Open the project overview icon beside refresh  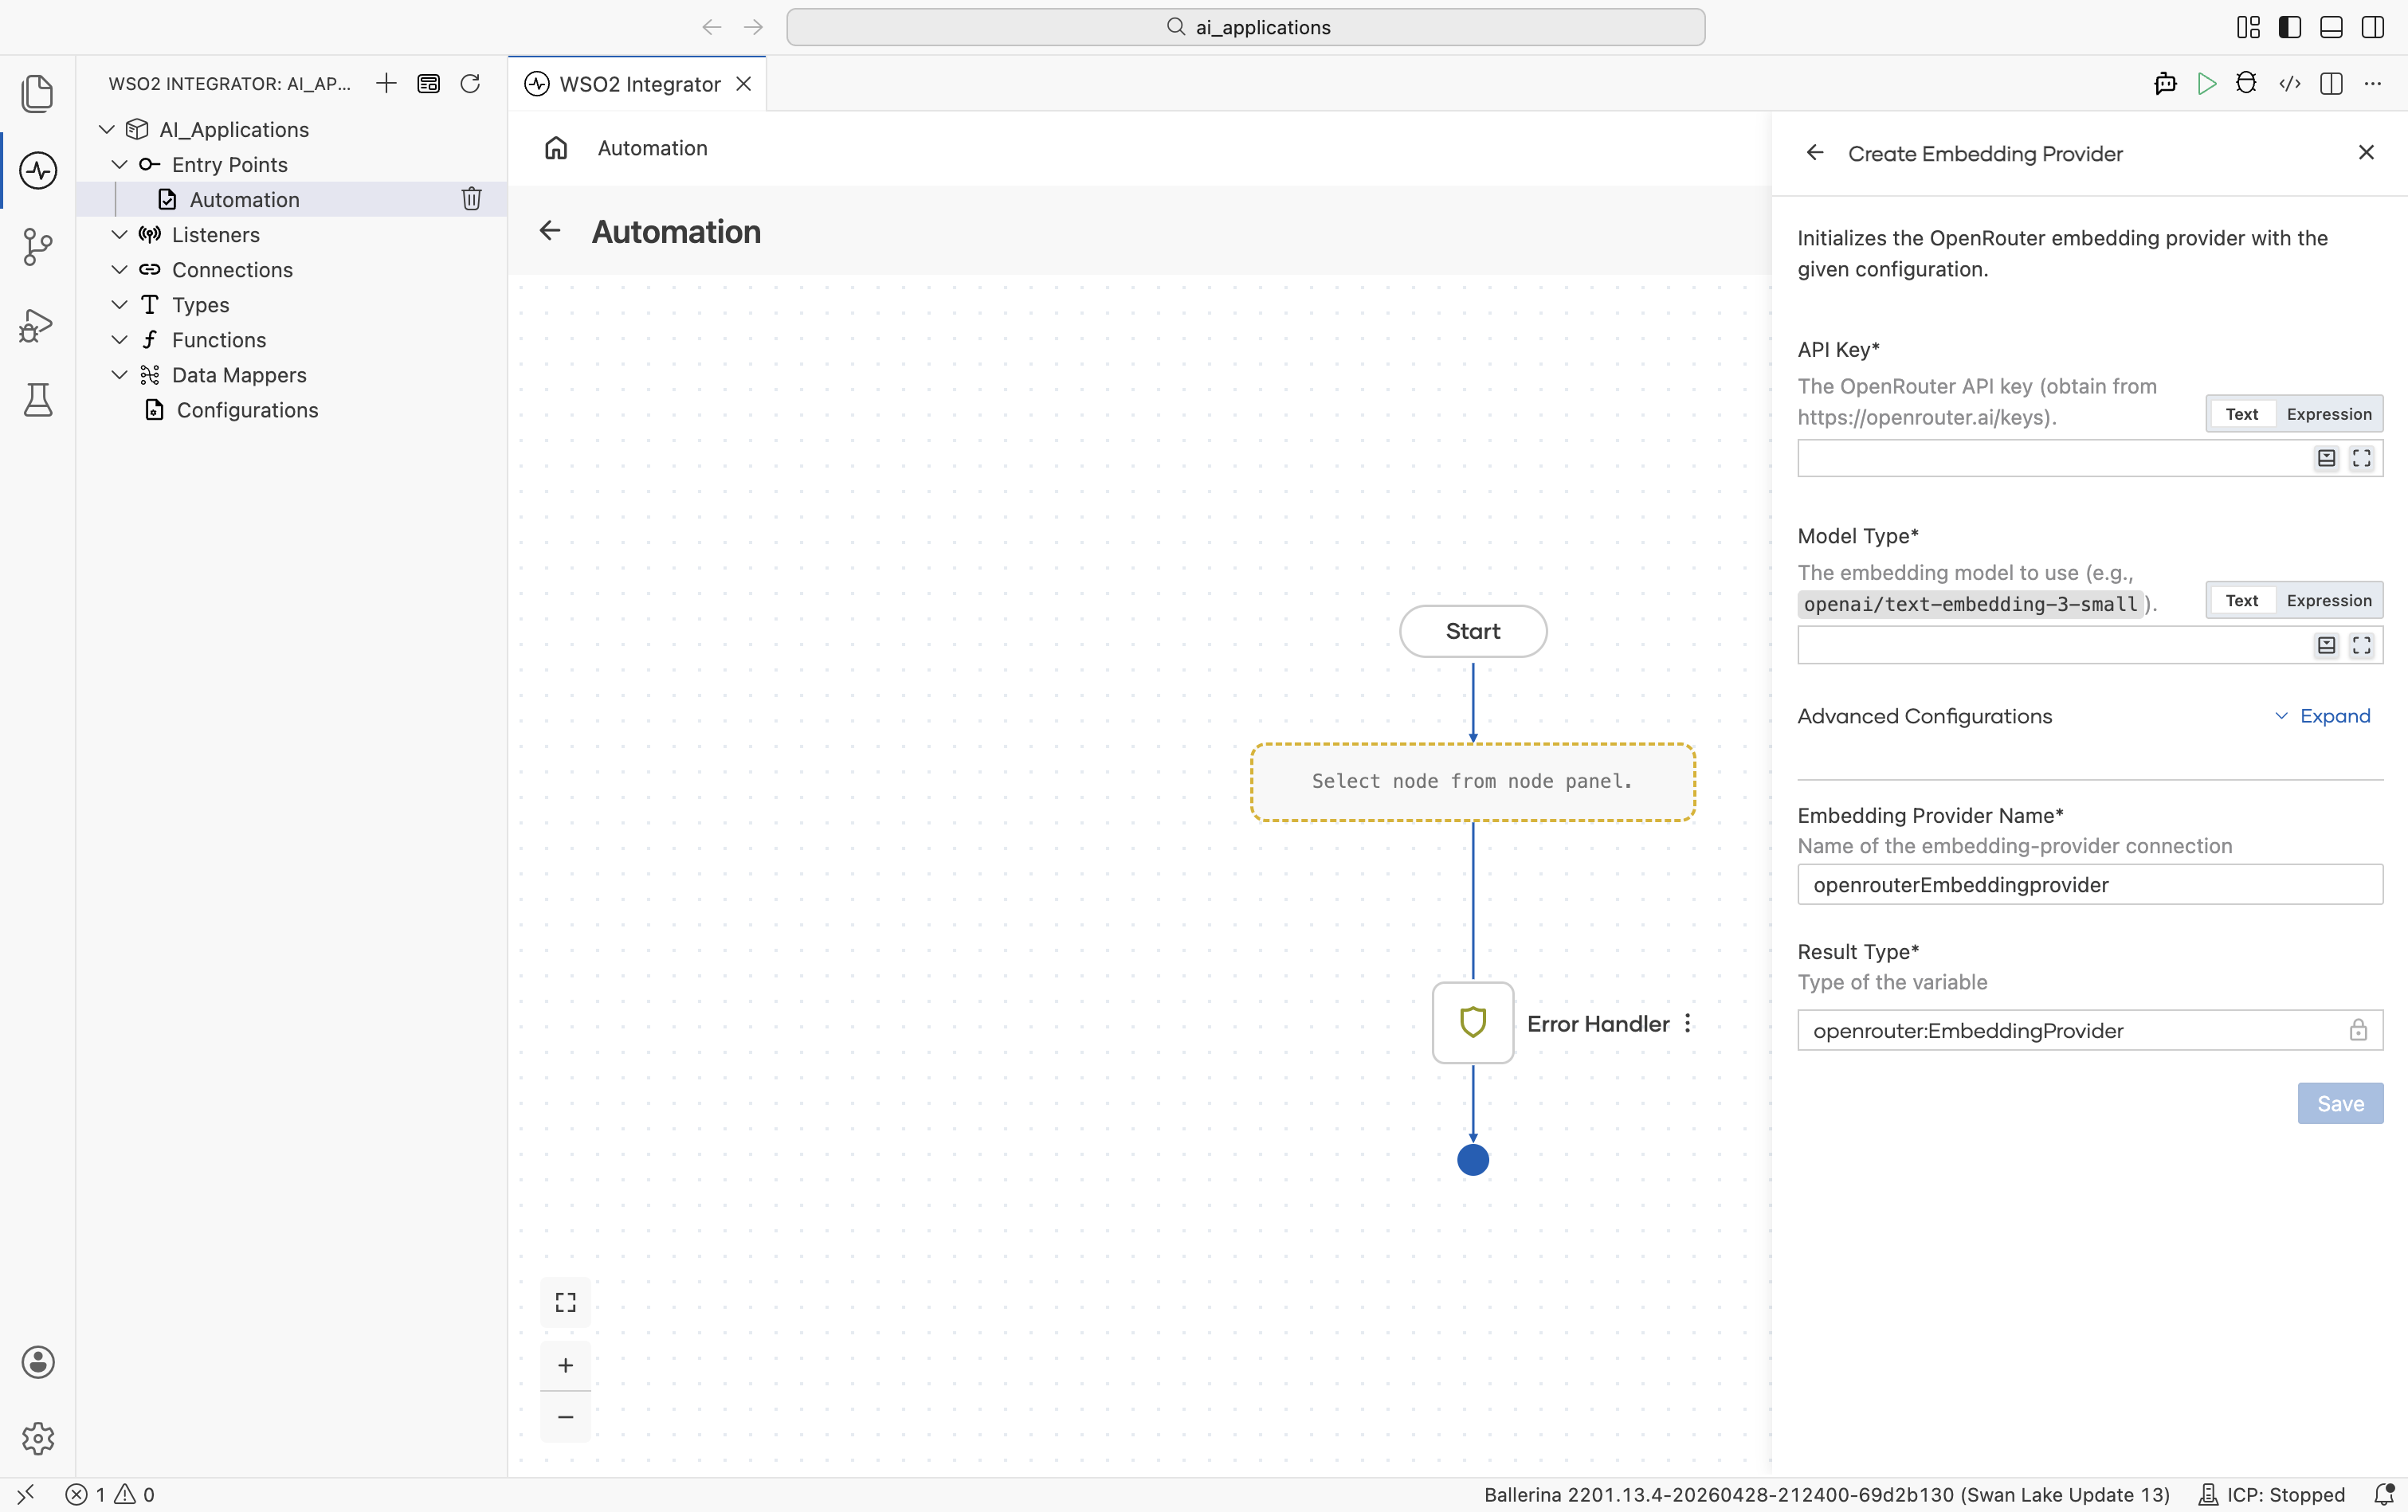(x=428, y=83)
